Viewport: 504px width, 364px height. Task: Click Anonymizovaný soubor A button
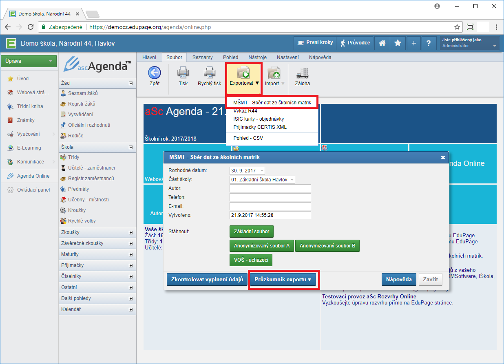pyautogui.click(x=262, y=246)
